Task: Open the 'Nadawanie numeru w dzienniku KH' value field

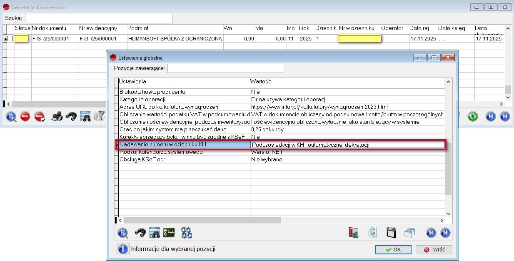Action: tap(347, 145)
